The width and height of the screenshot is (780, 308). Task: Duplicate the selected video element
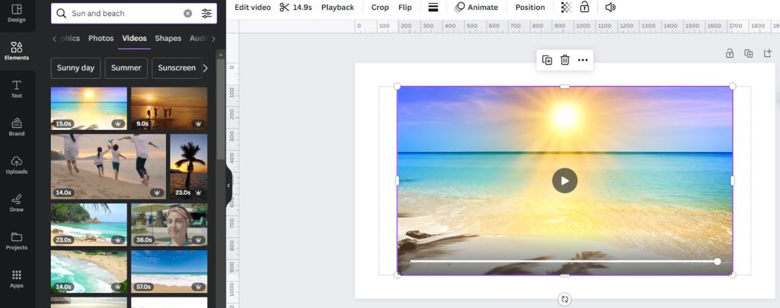pyautogui.click(x=547, y=60)
